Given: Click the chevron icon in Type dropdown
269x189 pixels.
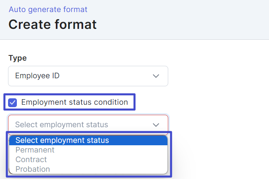Looking at the screenshot, I should coord(156,76).
